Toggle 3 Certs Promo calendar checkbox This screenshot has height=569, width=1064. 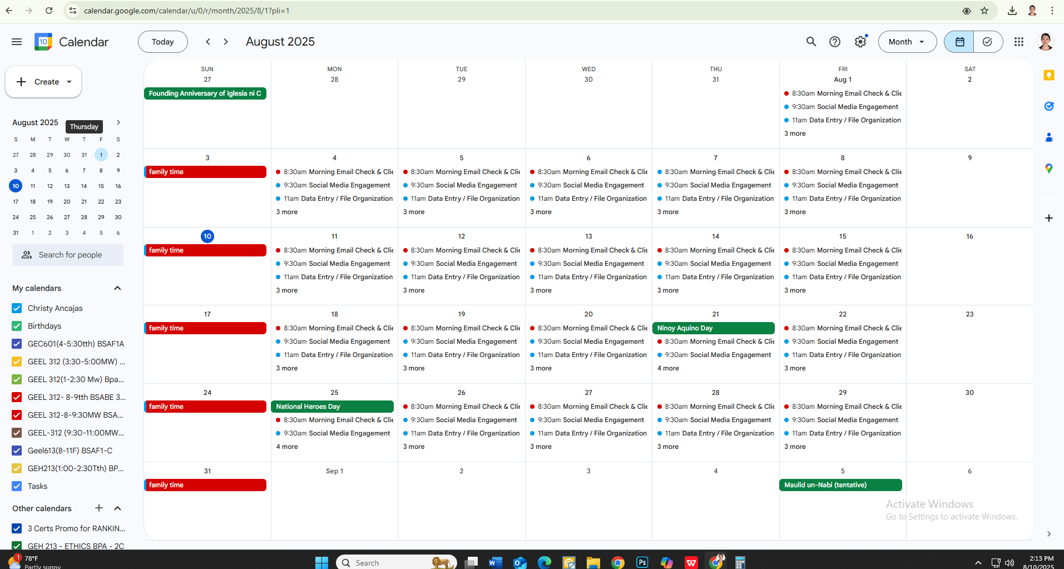(17, 528)
